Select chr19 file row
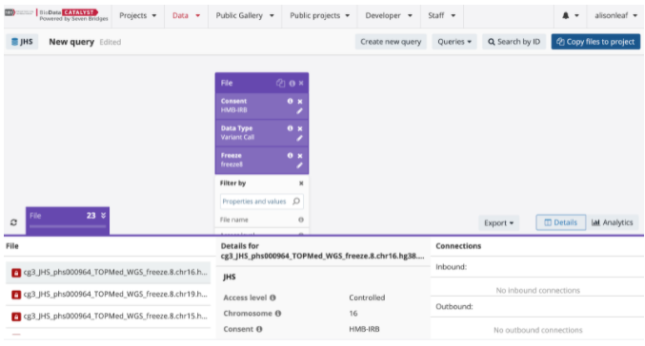645x346 pixels. pyautogui.click(x=108, y=295)
